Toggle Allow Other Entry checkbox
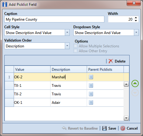This screenshot has width=143, height=136. [75, 51]
